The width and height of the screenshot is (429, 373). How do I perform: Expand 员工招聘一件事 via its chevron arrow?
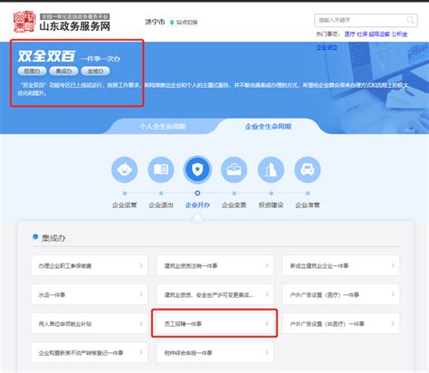click(x=267, y=323)
